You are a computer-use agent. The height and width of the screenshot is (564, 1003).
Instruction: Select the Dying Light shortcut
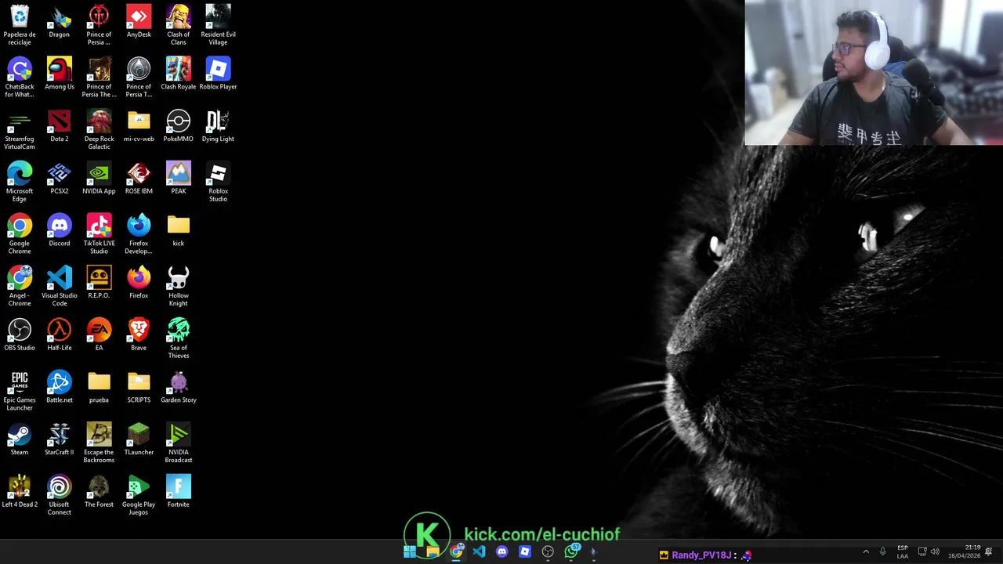[218, 125]
